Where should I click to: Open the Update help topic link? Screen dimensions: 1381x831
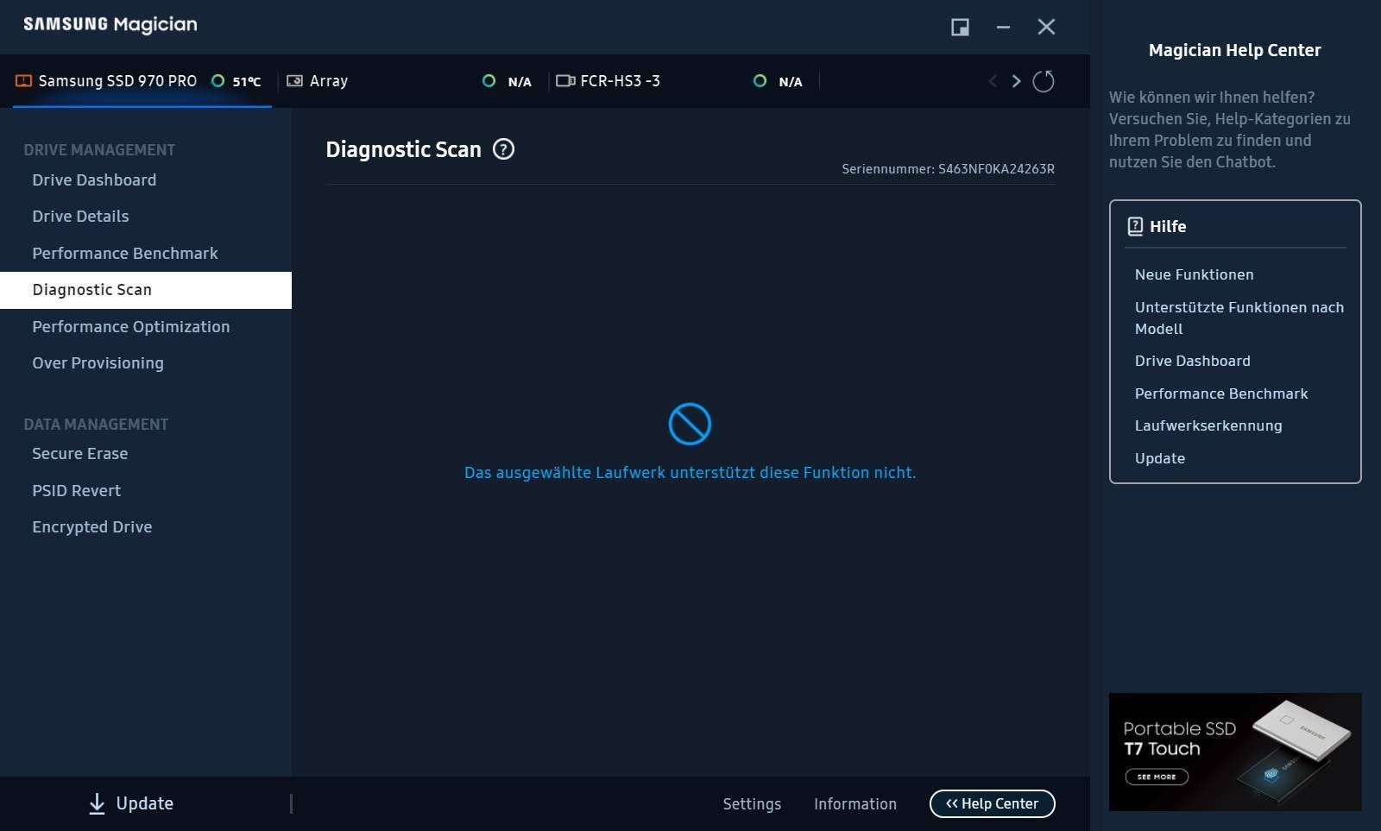pyautogui.click(x=1159, y=458)
